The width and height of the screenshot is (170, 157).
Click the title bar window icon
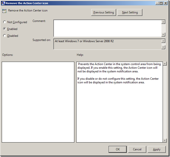tap(3, 3)
